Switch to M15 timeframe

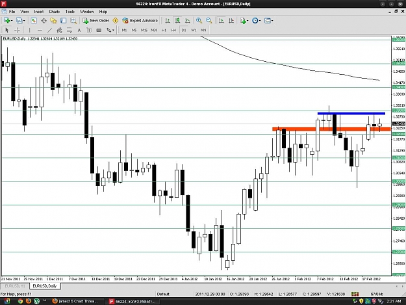click(144, 30)
